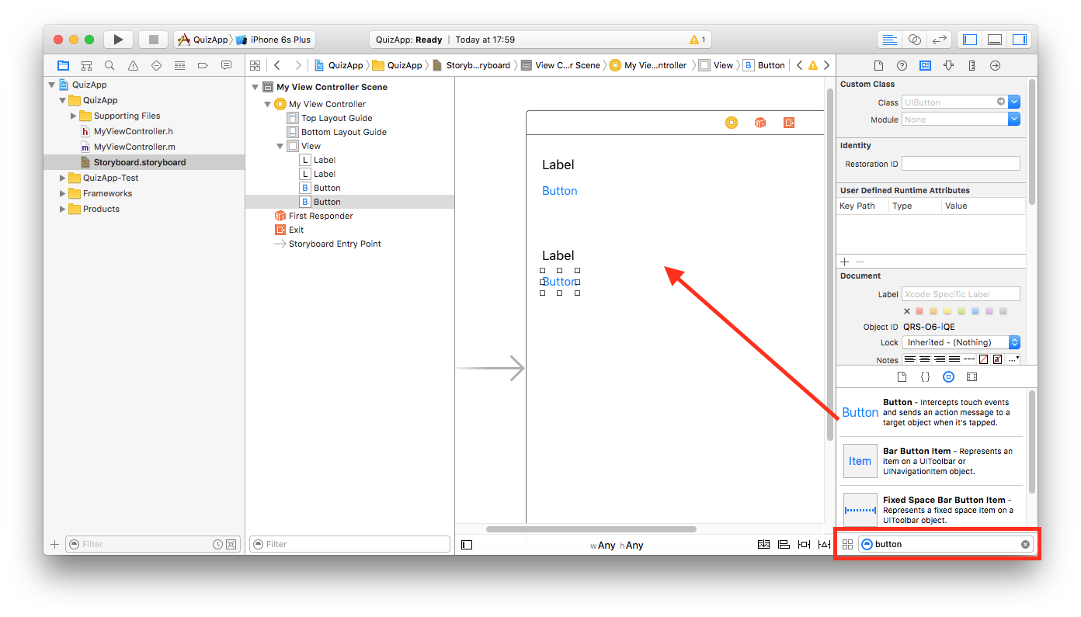Open the Breakpoint navigator icon
The height and width of the screenshot is (617, 1081).
pyautogui.click(x=203, y=65)
